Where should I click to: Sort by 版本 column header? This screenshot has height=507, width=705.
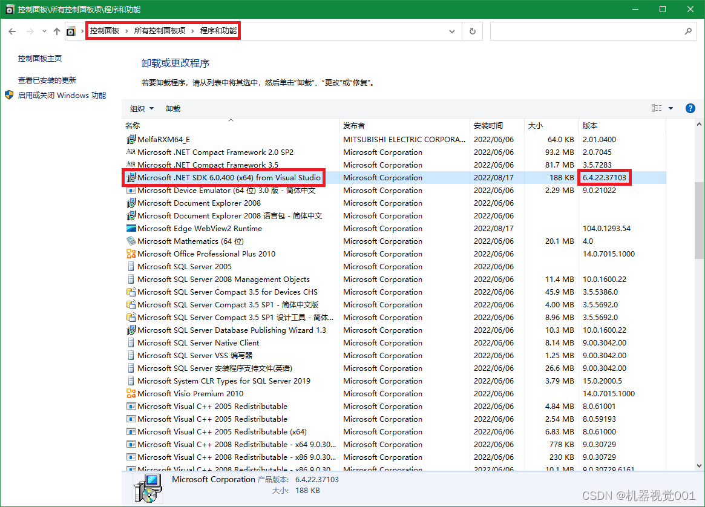[622, 125]
